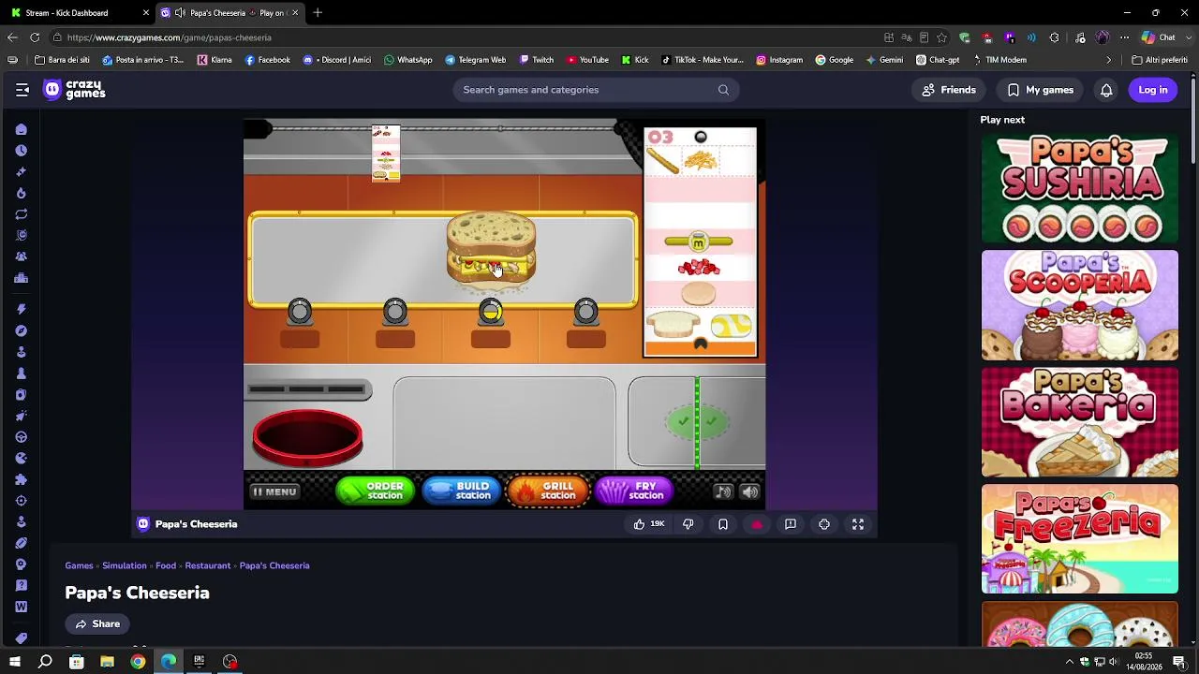Launch Google Chrome from the taskbar
The width and height of the screenshot is (1199, 674).
click(138, 662)
